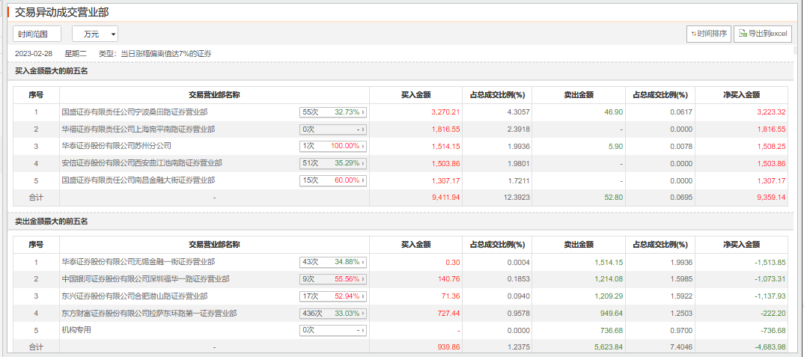
Task: Open 华泰证券无锡金融一街证券营业部 link
Action: 138,262
